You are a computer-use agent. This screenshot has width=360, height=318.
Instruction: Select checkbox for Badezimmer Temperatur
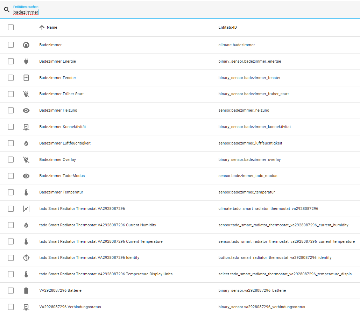pos(11,192)
